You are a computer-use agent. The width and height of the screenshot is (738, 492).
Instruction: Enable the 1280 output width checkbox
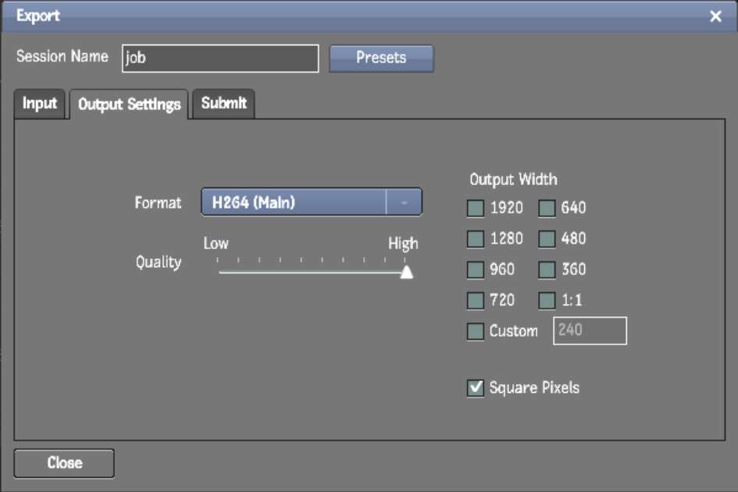pos(476,239)
